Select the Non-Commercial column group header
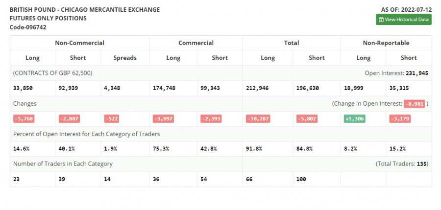This screenshot has height=210, width=441. point(79,43)
